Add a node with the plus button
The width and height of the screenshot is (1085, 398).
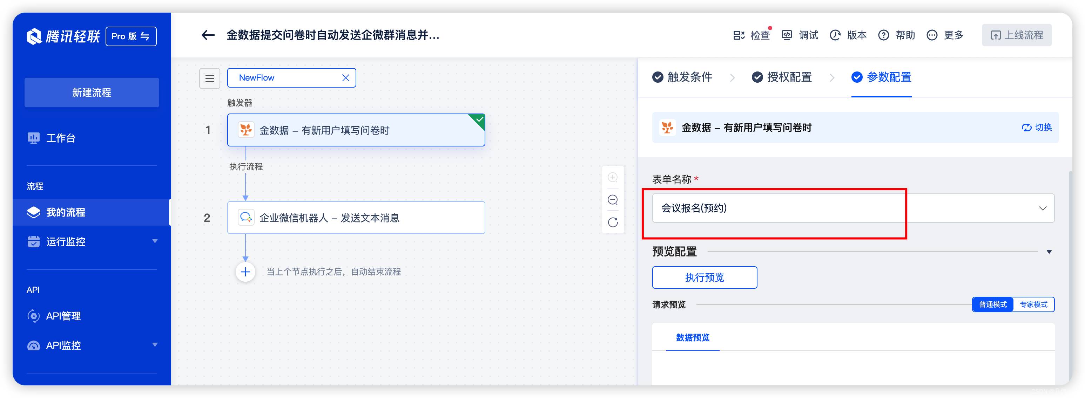point(245,272)
